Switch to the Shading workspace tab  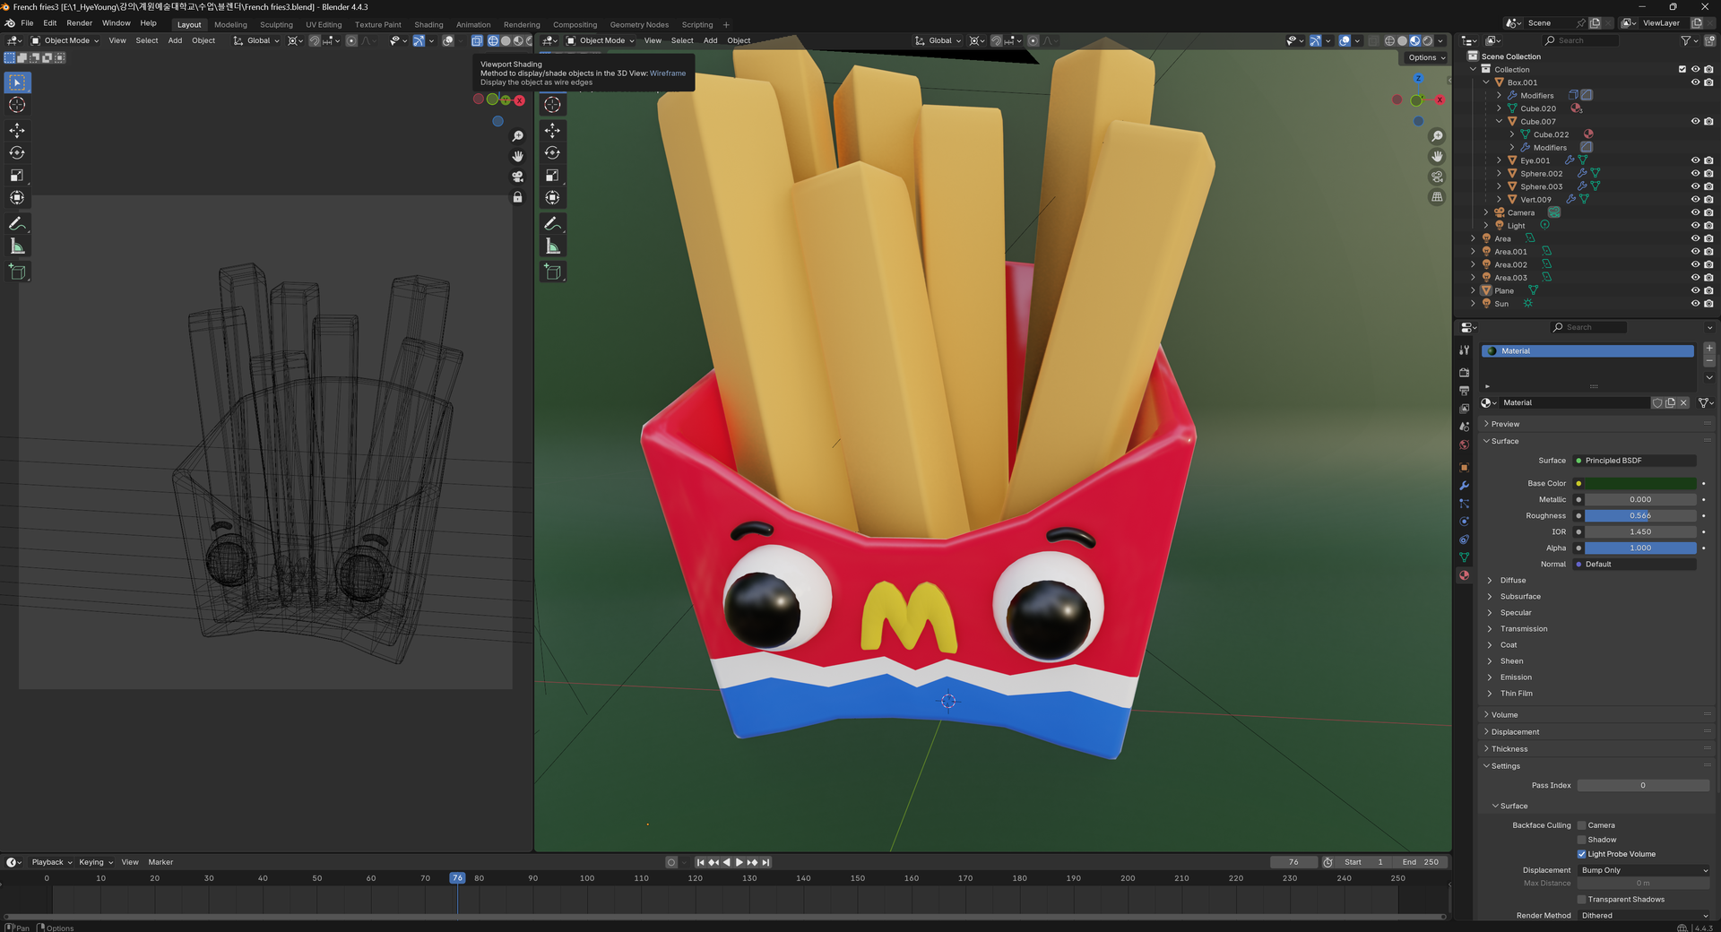tap(429, 24)
